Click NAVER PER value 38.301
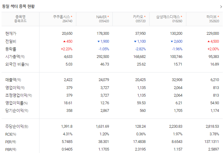The height and width of the screenshot is (153, 224). coord(104,142)
